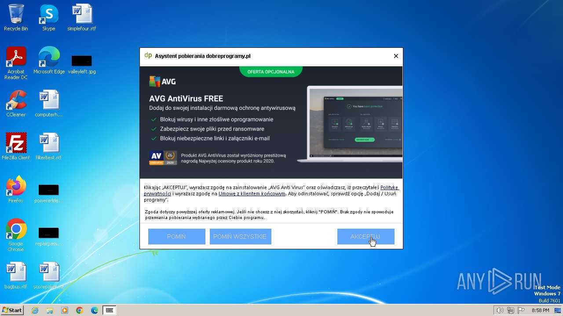Click the OFERTA OPCJONALNA green label
563x316 pixels.
pyautogui.click(x=271, y=71)
